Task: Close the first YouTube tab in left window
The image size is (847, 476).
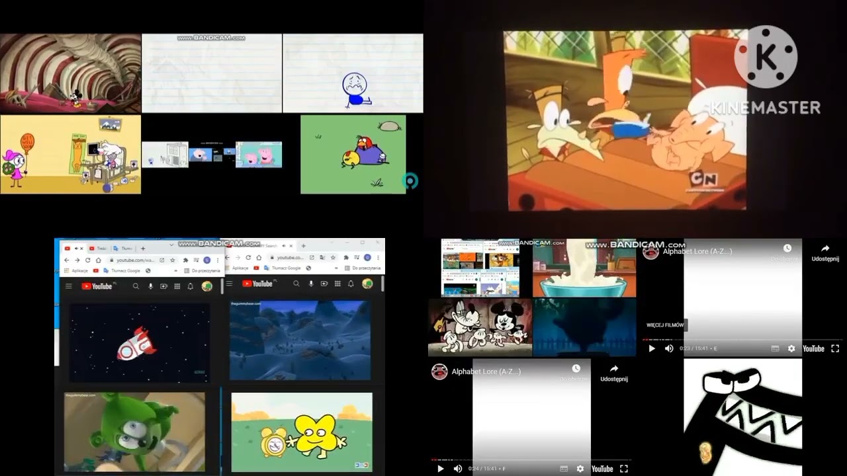Action: click(81, 249)
